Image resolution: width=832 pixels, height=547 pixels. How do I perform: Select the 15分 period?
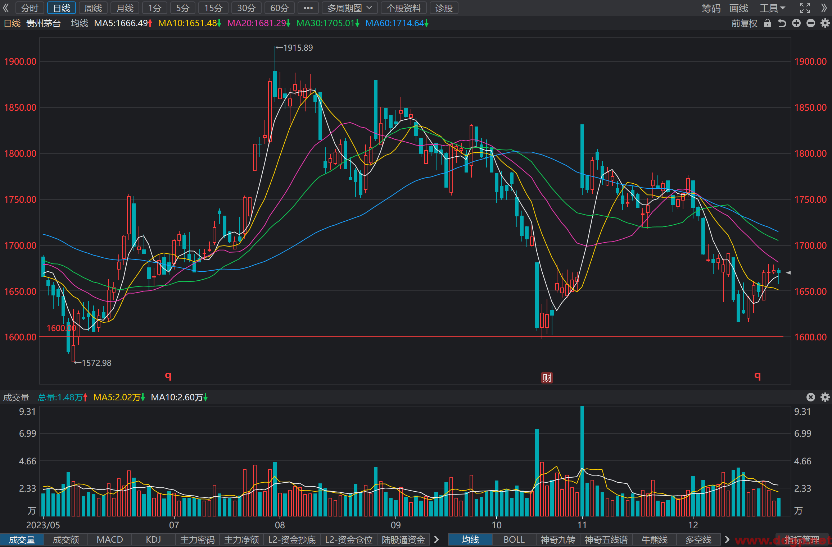tap(213, 8)
